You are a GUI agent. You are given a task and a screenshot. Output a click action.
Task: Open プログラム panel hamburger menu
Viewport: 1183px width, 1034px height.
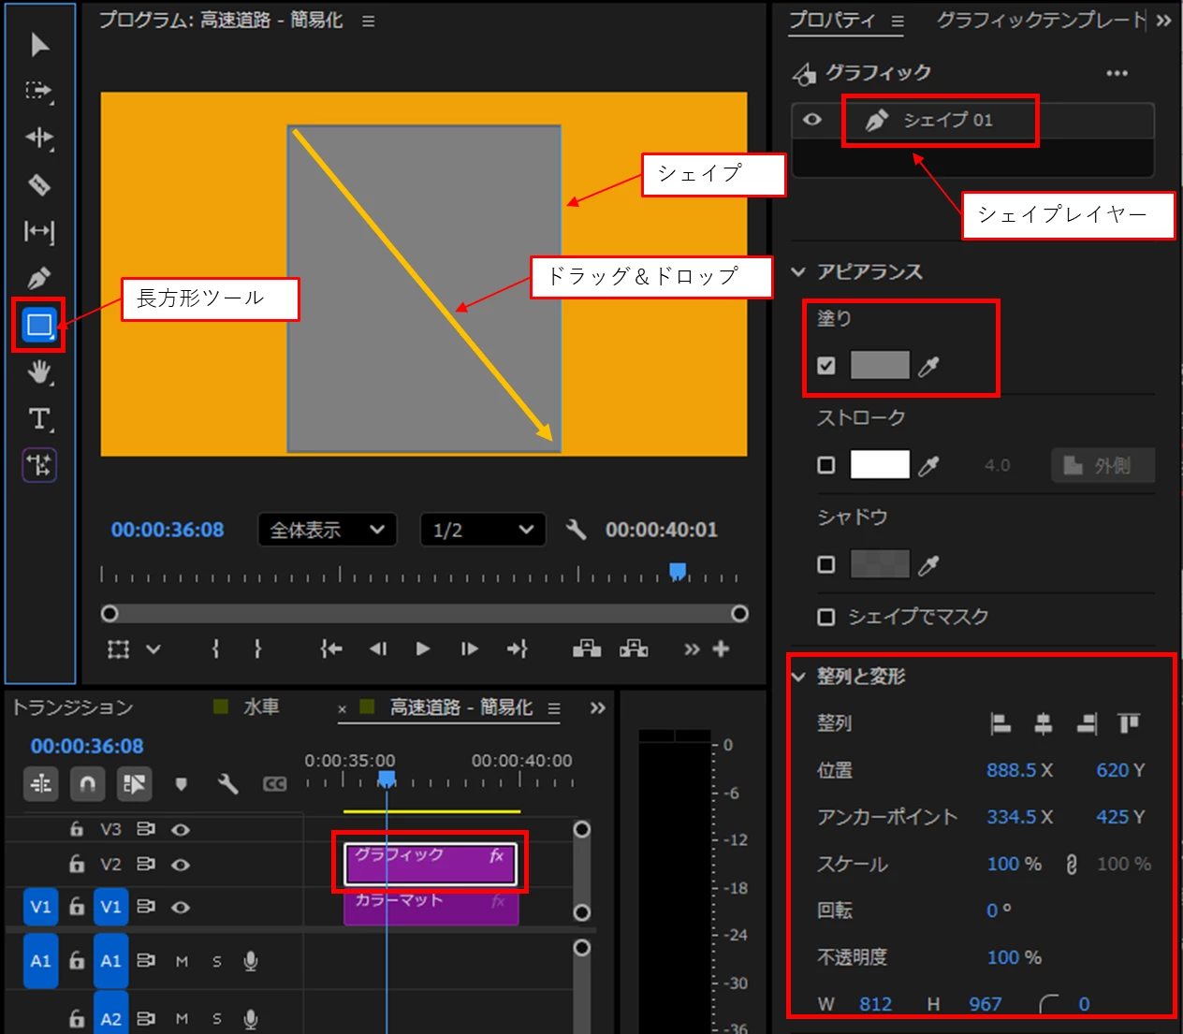368,21
